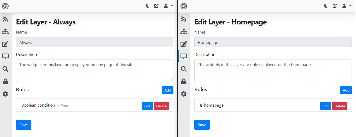The width and height of the screenshot is (356, 137).
Task: Click the Orchard logo in Homepage window
Action: (x=184, y=6)
